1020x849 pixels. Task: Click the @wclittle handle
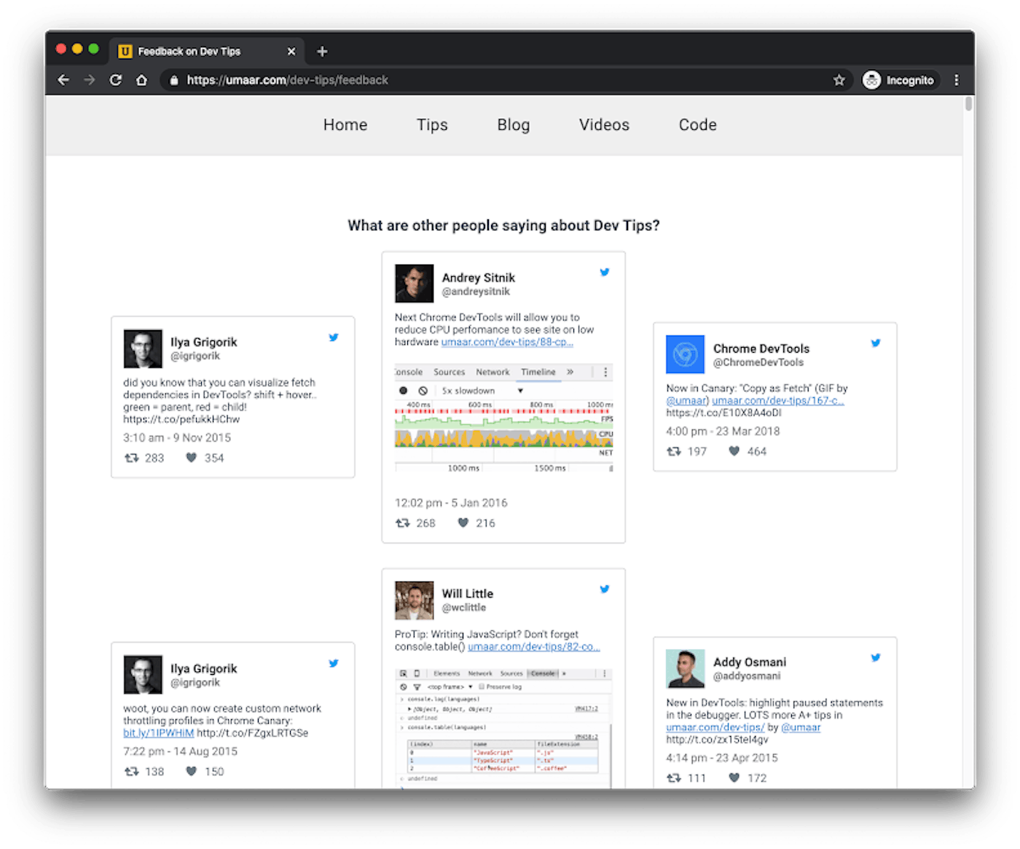[464, 608]
